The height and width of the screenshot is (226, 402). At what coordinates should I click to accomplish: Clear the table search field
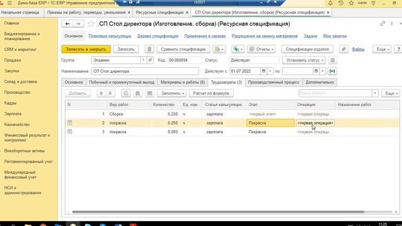click(375, 94)
